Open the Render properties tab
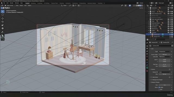Image resolution: width=174 pixels, height=97 pixels. 147,46
